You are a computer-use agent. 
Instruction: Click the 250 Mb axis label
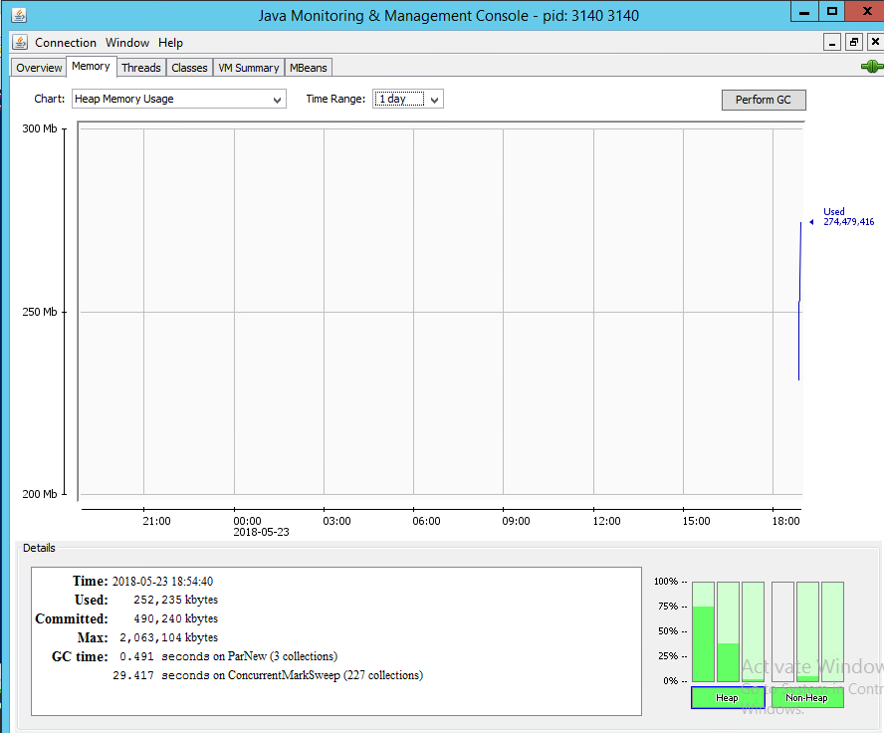coord(40,312)
